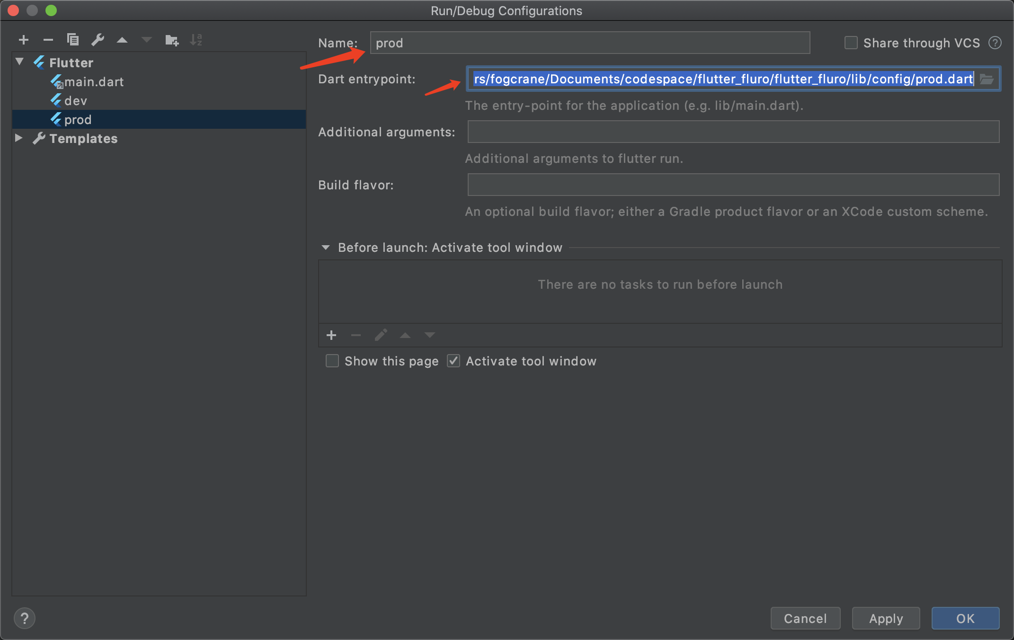
Task: Add a before launch task
Action: (331, 335)
